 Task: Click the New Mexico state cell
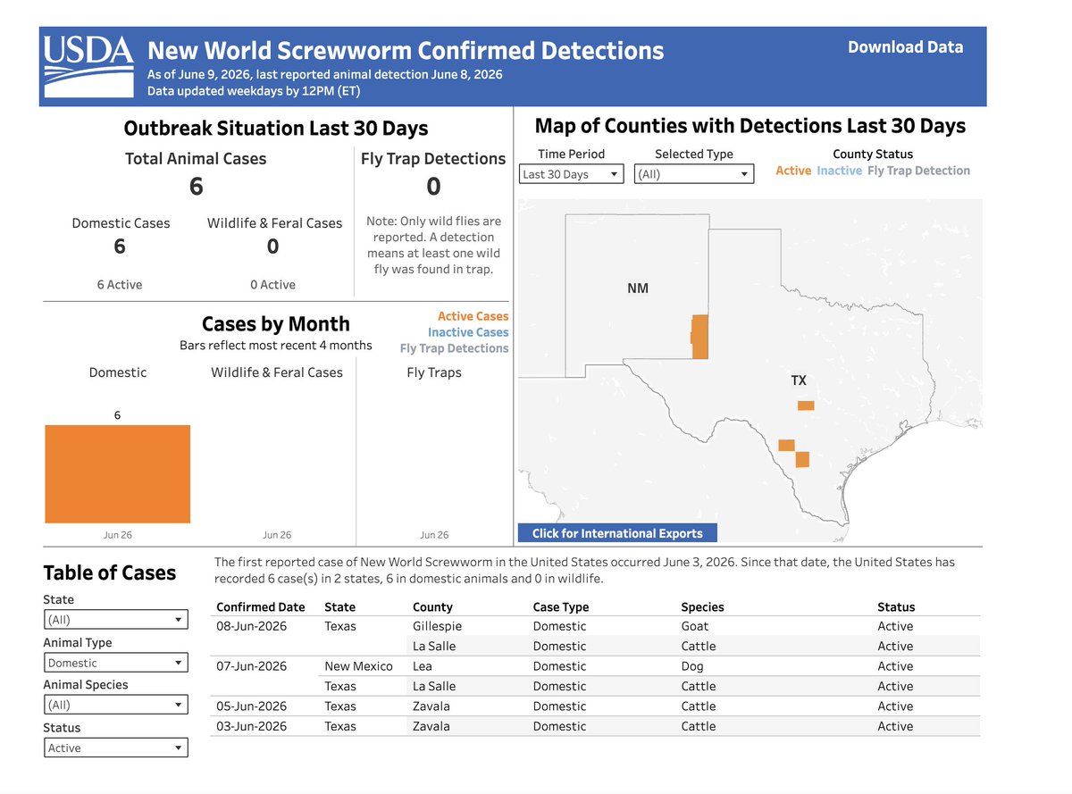pos(358,666)
